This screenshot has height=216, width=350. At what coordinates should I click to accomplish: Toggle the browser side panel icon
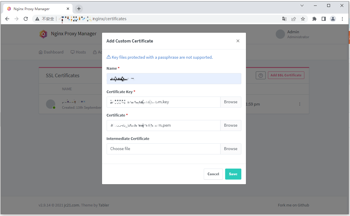pos(324,19)
